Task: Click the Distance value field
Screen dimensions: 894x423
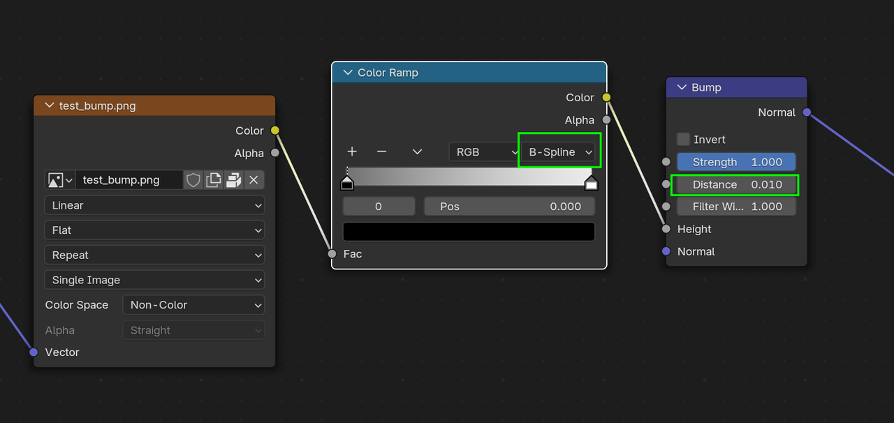Action: 736,185
